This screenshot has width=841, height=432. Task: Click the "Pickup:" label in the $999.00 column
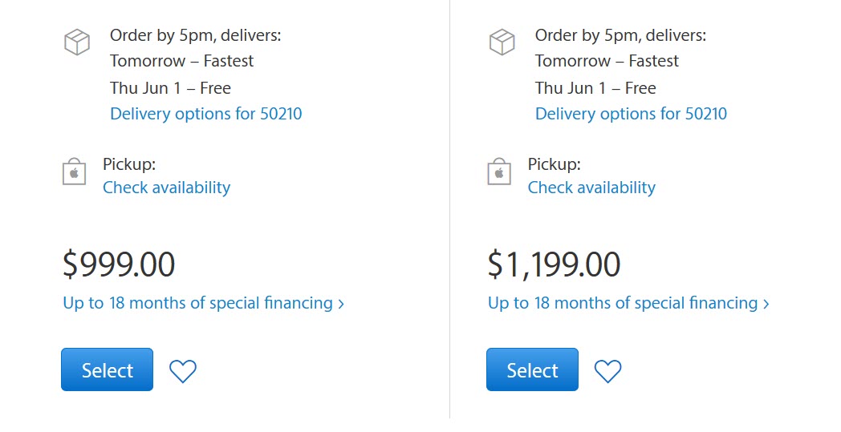[x=129, y=164]
